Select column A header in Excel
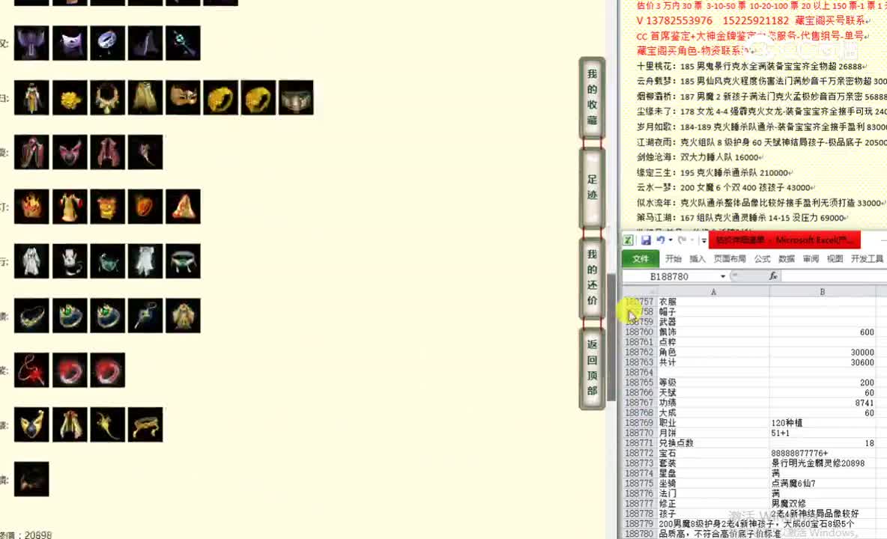Screen dimensions: 887x539 (713, 291)
